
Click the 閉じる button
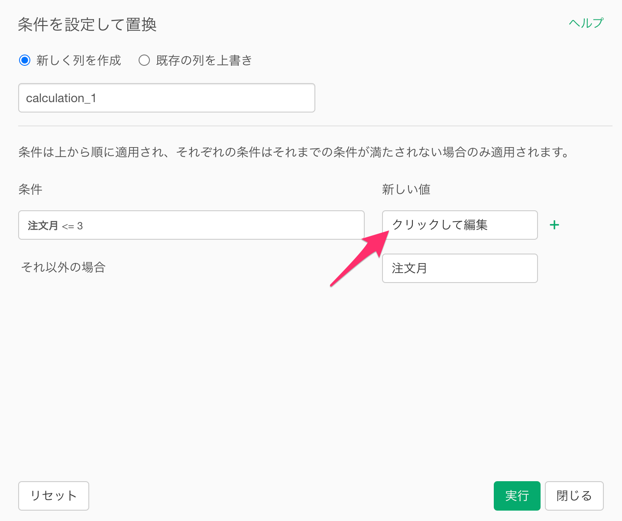(x=574, y=496)
